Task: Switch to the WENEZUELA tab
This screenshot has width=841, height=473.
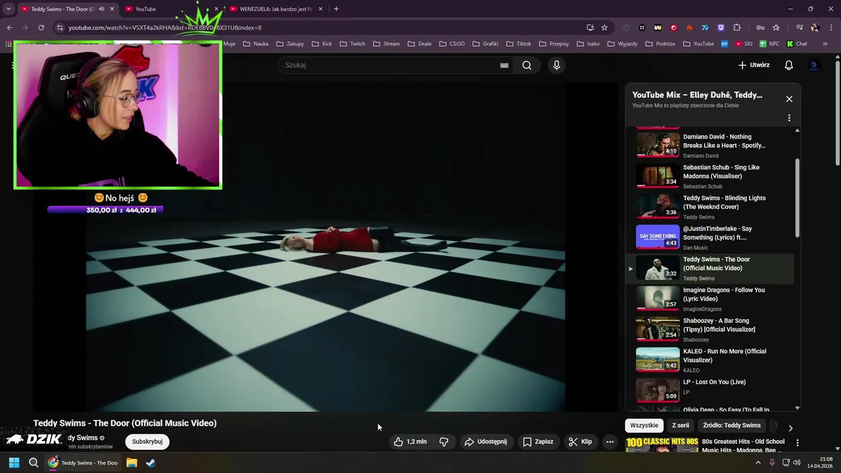Action: (276, 9)
